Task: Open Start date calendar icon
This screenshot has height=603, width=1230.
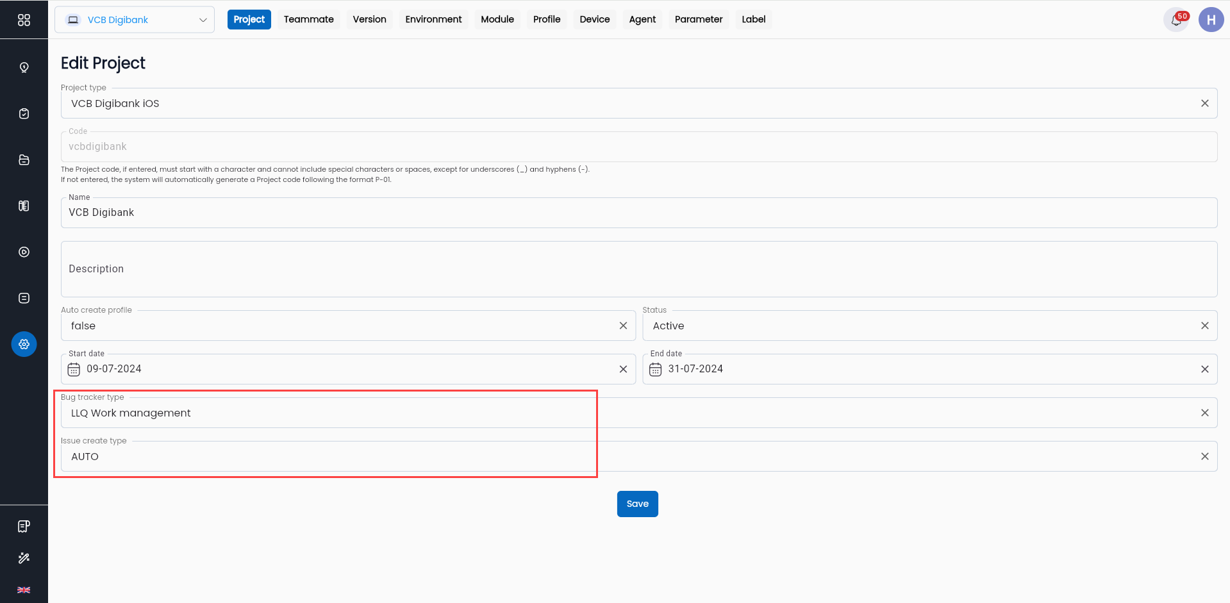Action: [x=74, y=369]
